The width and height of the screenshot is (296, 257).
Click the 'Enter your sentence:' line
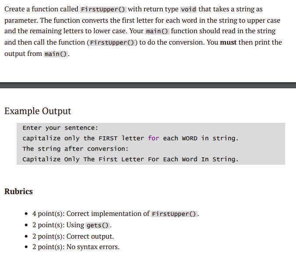60,128
